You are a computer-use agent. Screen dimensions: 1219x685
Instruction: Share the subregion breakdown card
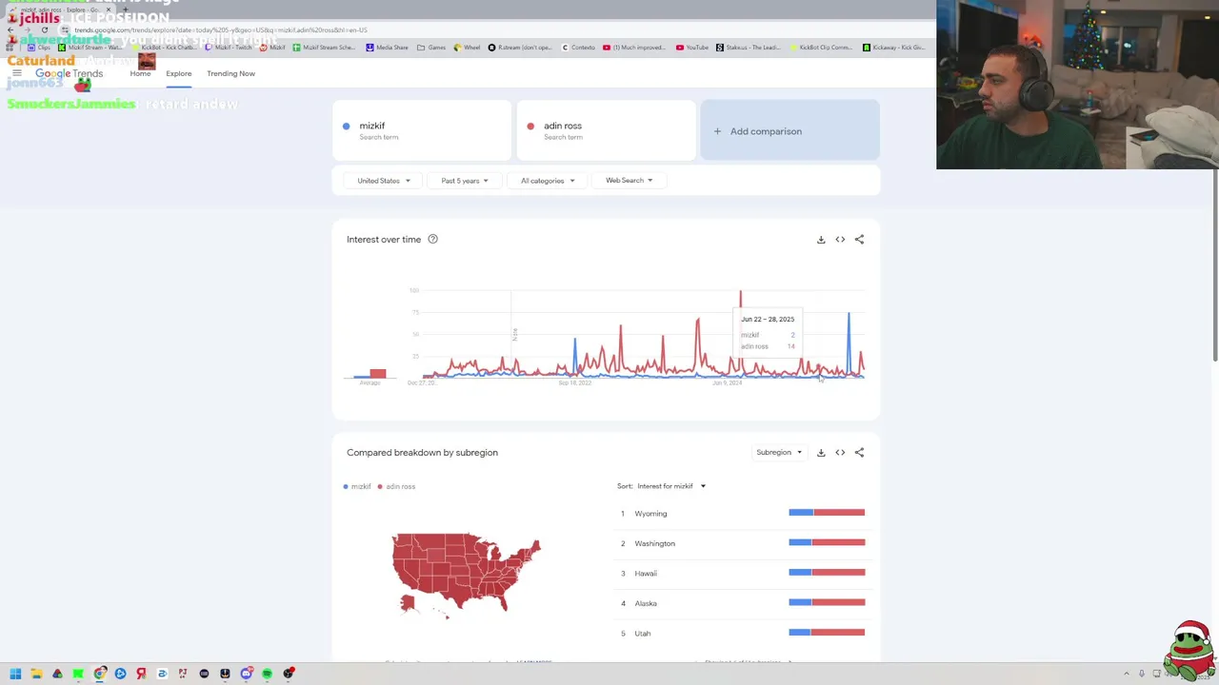click(859, 453)
